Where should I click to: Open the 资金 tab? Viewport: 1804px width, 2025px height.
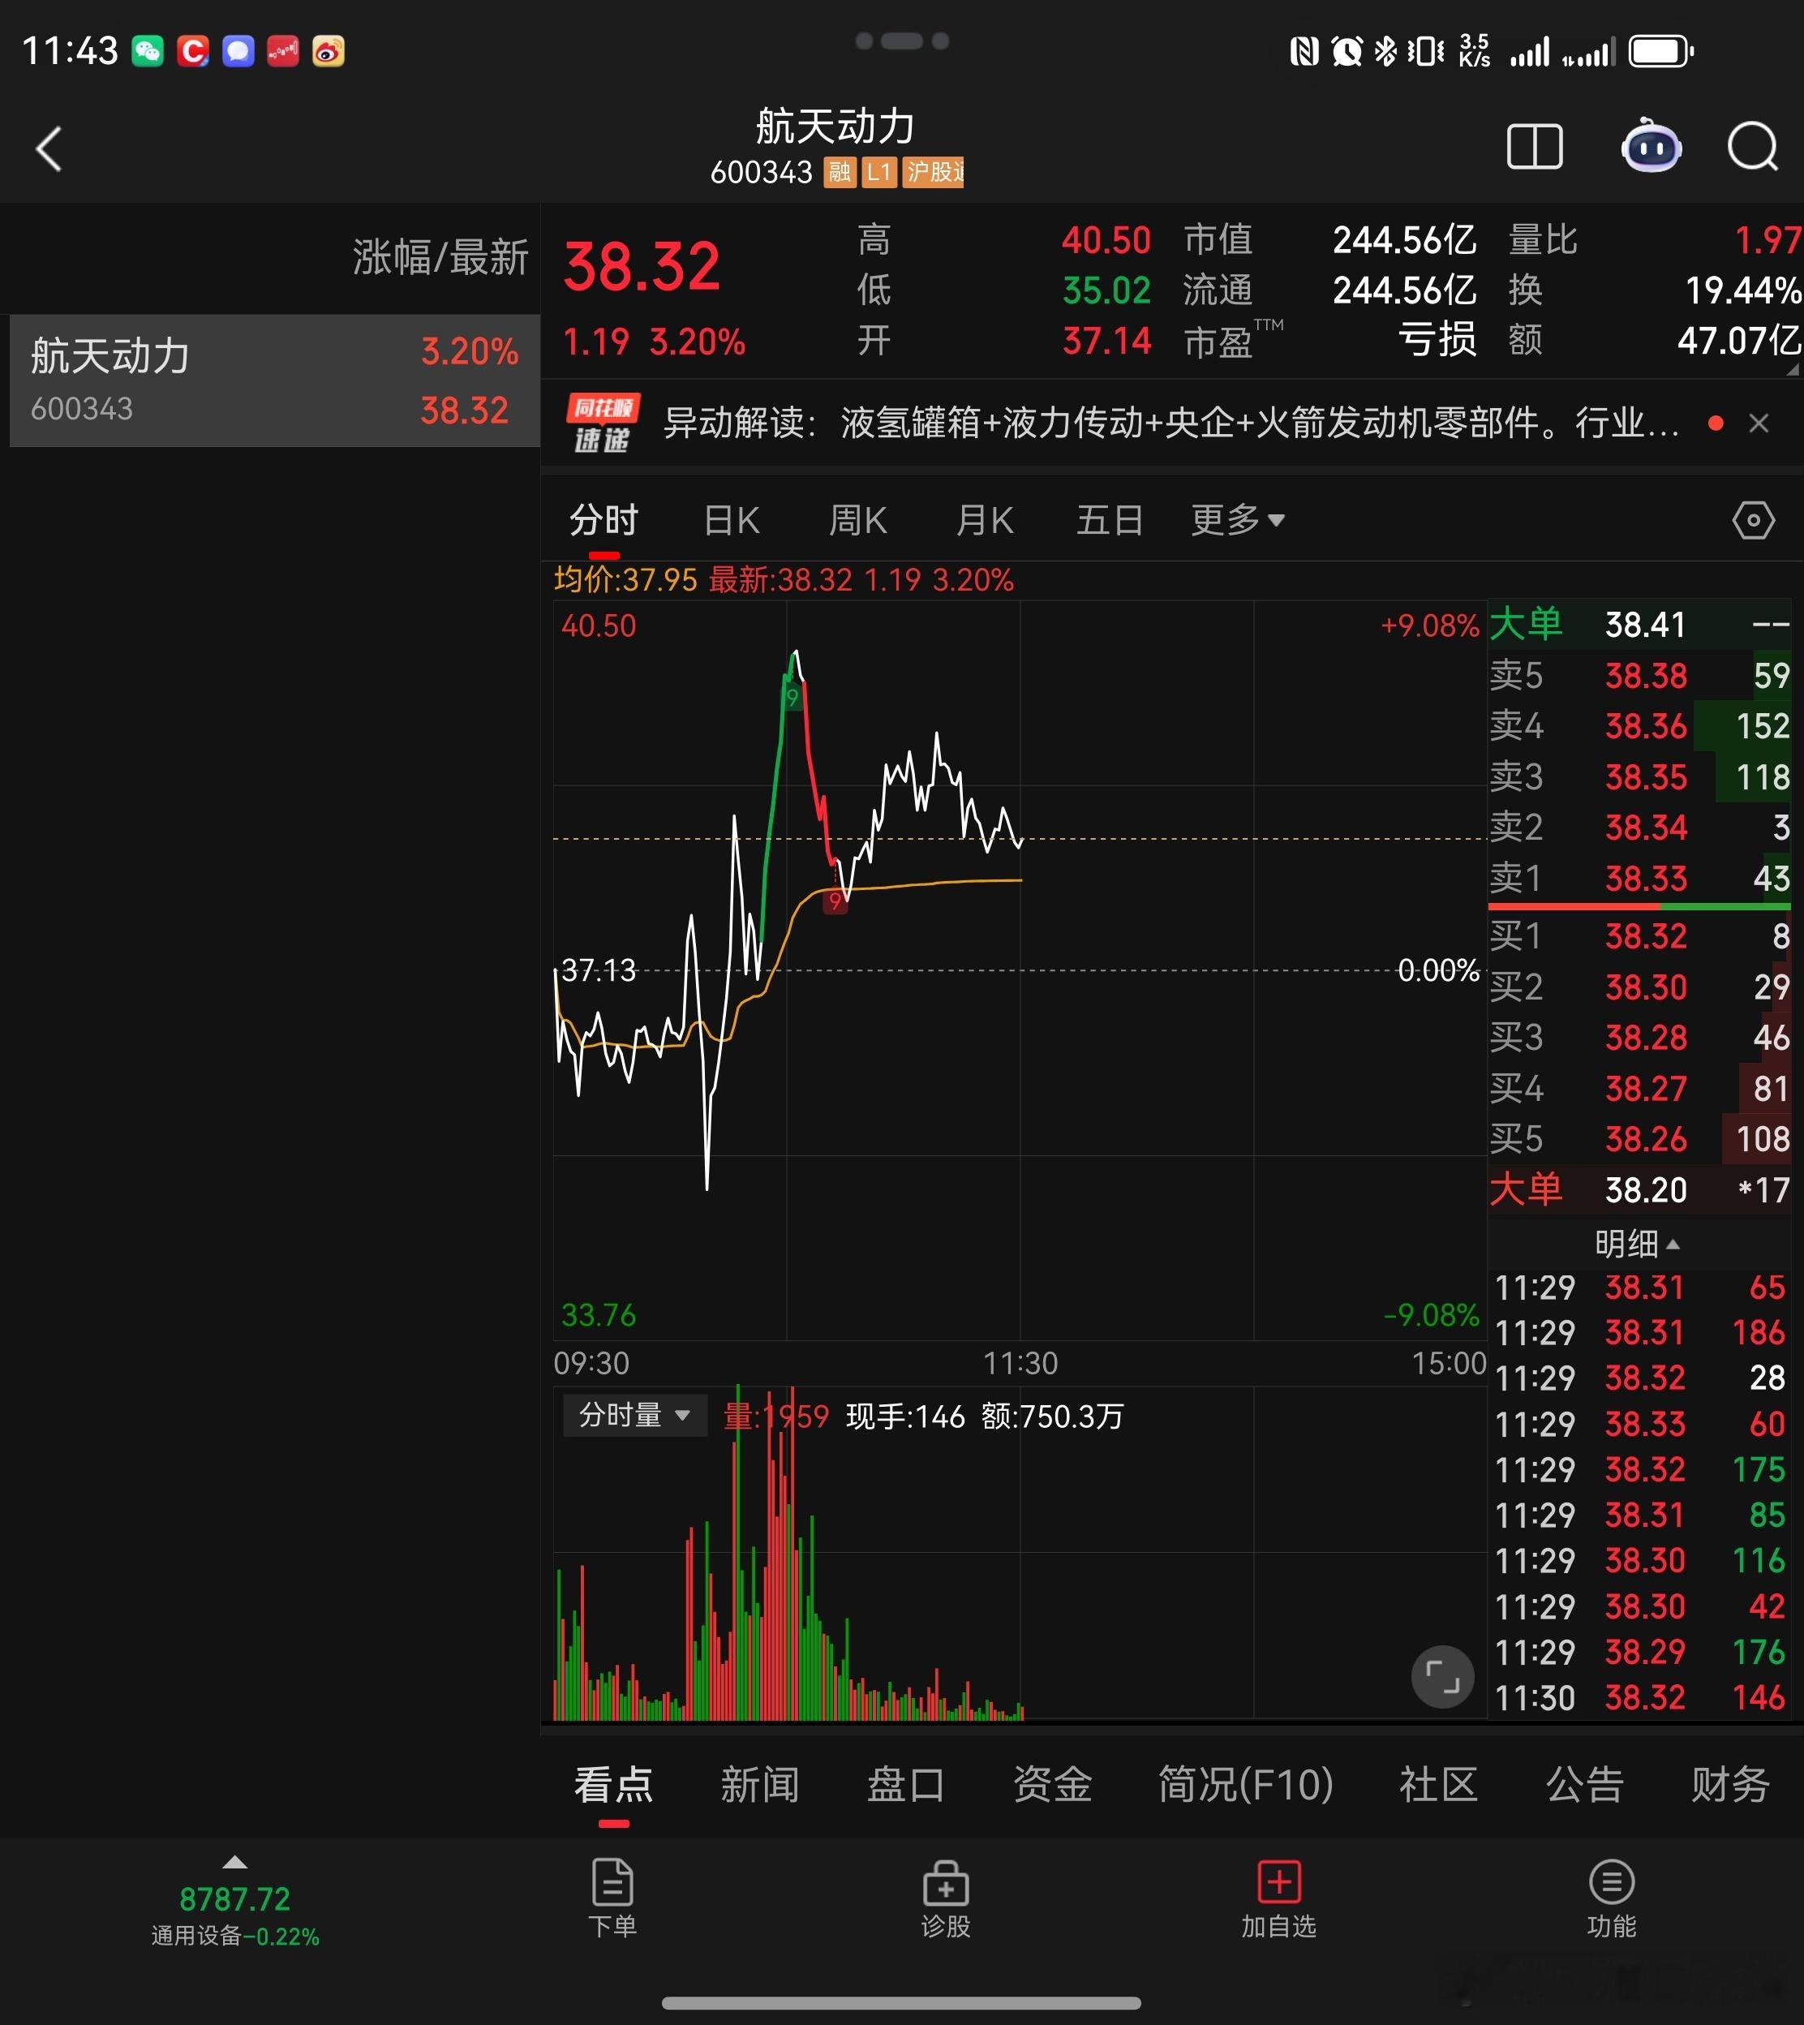click(x=1052, y=1785)
